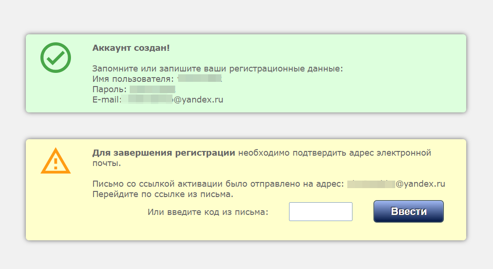Click the bold "Для завершения регистрации" text

tap(164, 153)
